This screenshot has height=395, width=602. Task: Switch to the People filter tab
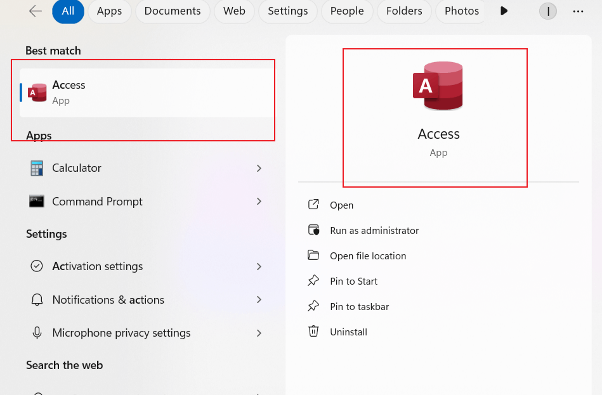(347, 11)
